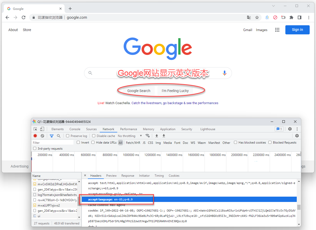The width and height of the screenshot is (316, 230).
Task: Click Export HAR download arrow
Action: coord(164,136)
